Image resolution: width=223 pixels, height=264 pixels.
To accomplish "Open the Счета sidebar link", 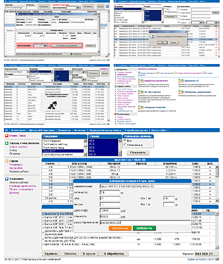I will (x=13, y=150).
